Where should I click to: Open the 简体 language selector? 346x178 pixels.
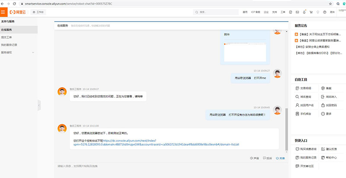(333, 12)
